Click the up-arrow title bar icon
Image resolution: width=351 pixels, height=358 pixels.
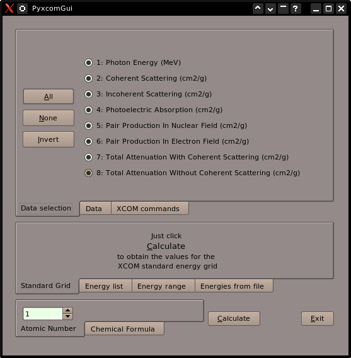[258, 8]
